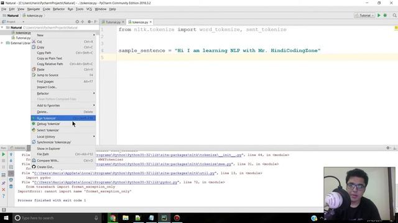Click the GitHub icon beside Create Gist
Viewport: 398px width, 223px height.
coord(34,167)
